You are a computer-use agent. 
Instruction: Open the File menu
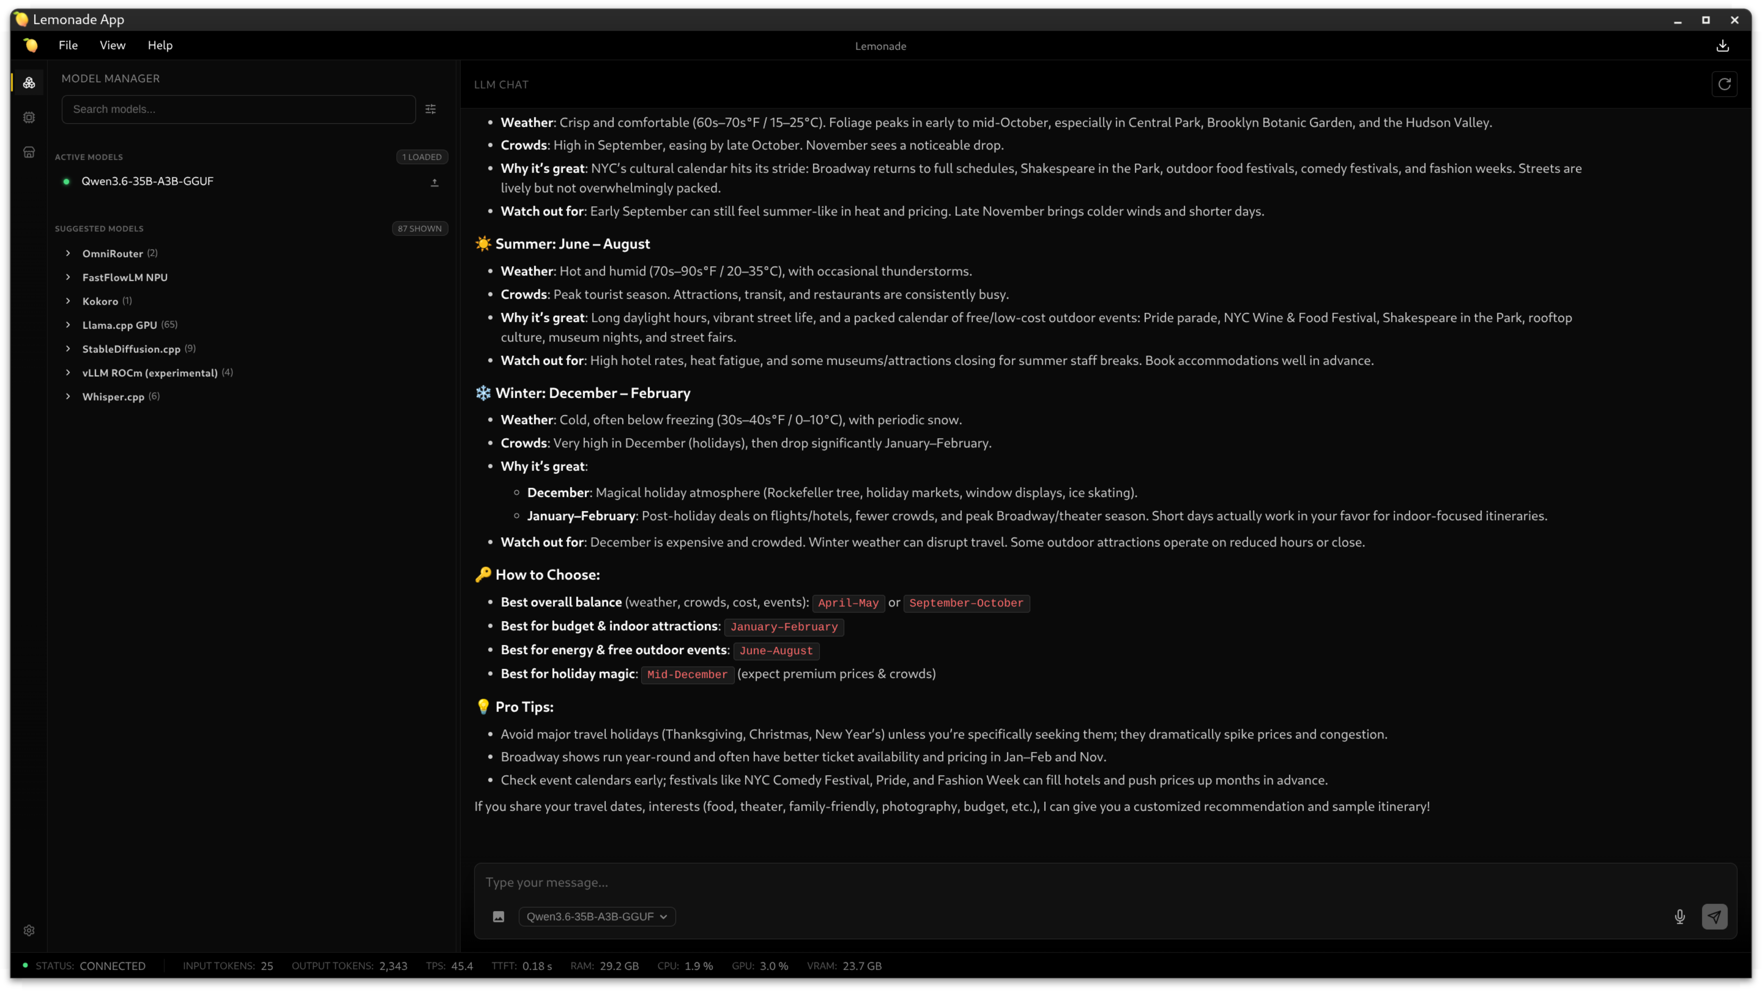click(x=68, y=45)
